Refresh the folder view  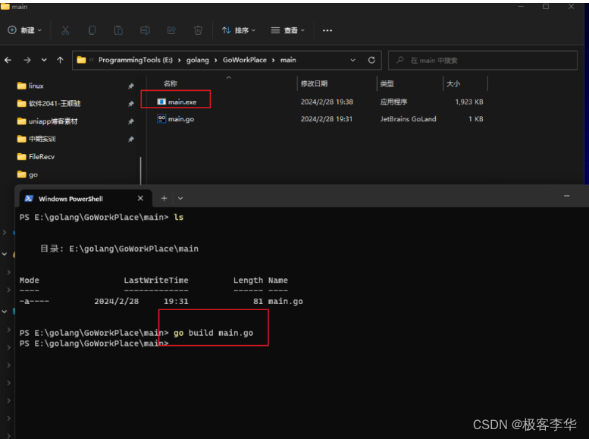coord(371,60)
